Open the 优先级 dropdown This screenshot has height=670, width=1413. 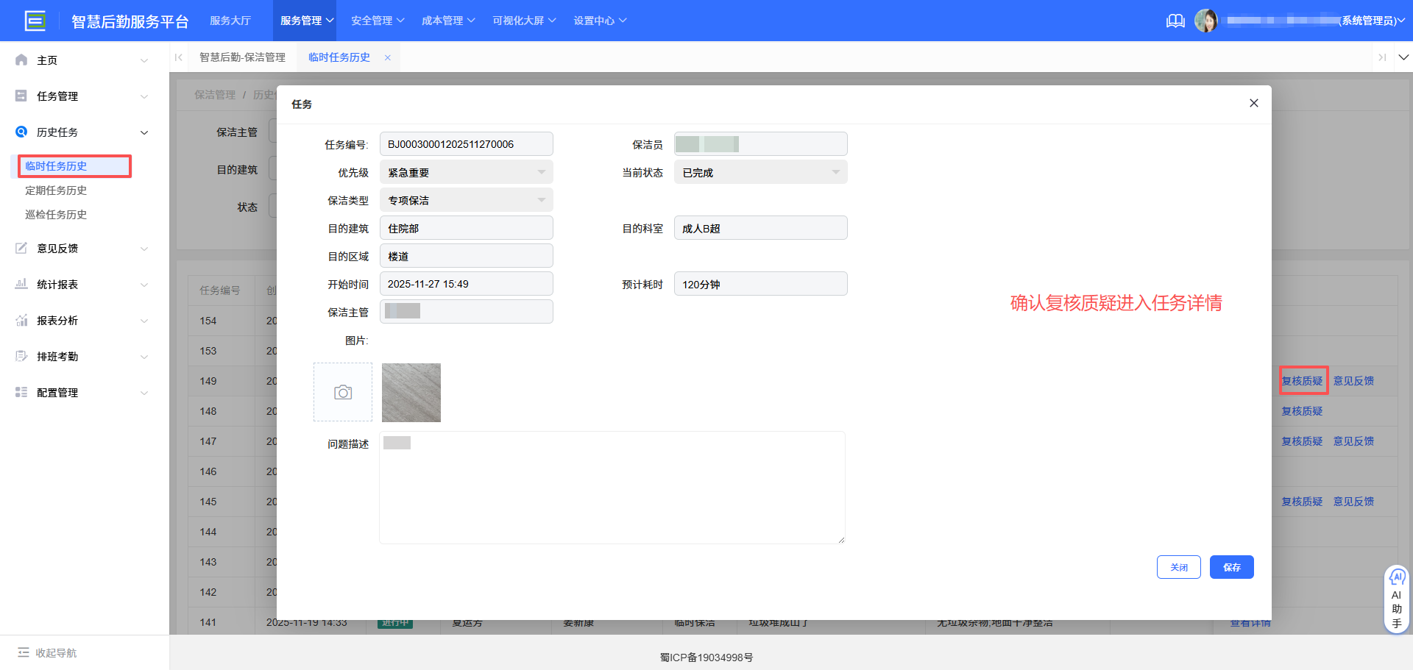tap(466, 173)
